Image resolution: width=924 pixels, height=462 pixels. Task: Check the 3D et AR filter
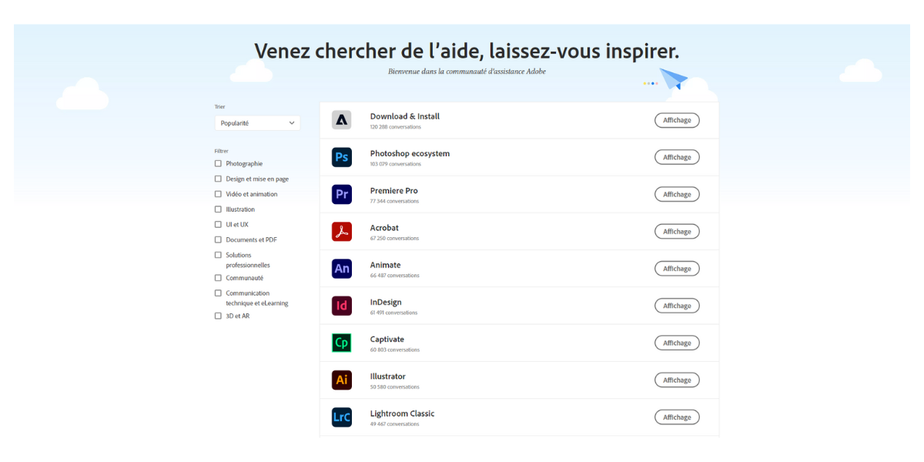[218, 316]
